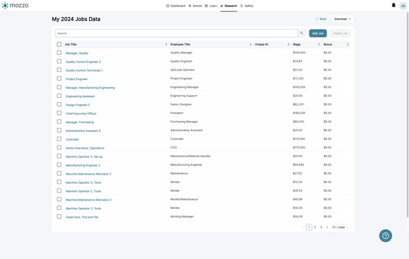Check the Chief Executive Officer checkbox
409x259 pixels.
point(59,113)
